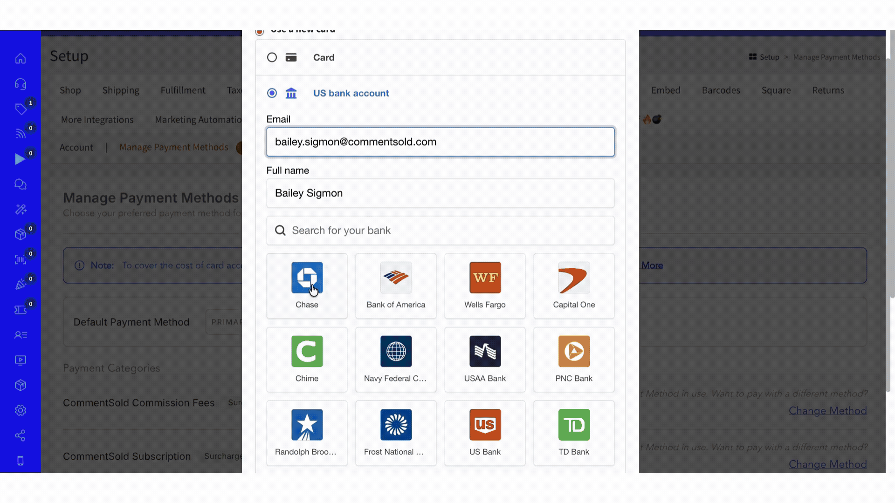This screenshot has width=895, height=503.
Task: Open the headset support icon in the sidebar
Action: click(21, 84)
